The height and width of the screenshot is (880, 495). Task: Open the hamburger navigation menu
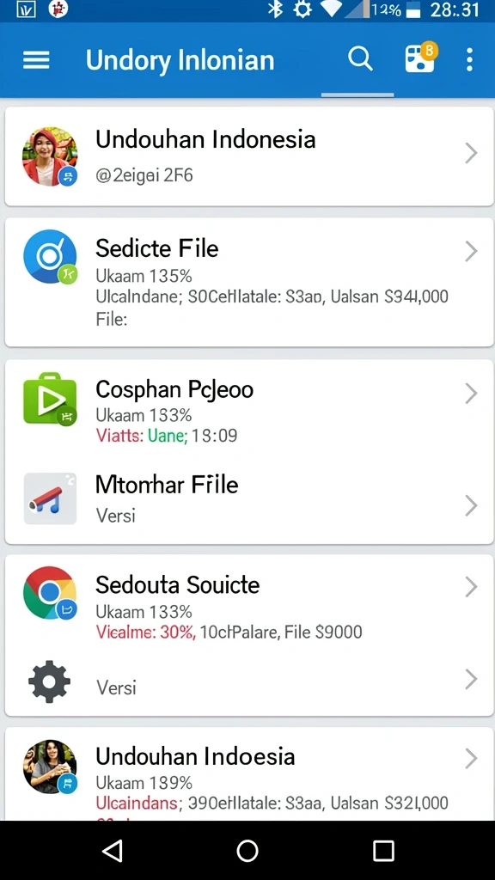[36, 59]
